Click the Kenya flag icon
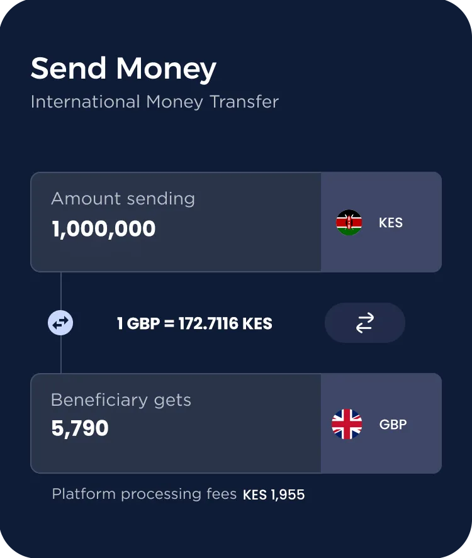The width and height of the screenshot is (472, 558). pos(349,223)
